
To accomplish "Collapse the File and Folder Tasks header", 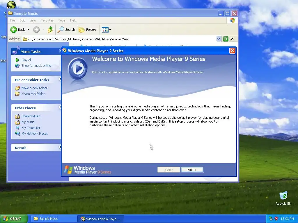I will (36, 80).
